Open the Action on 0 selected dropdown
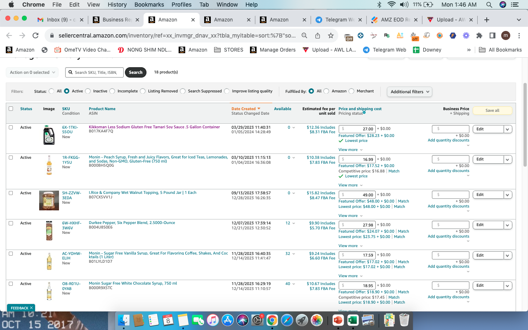 [33, 72]
